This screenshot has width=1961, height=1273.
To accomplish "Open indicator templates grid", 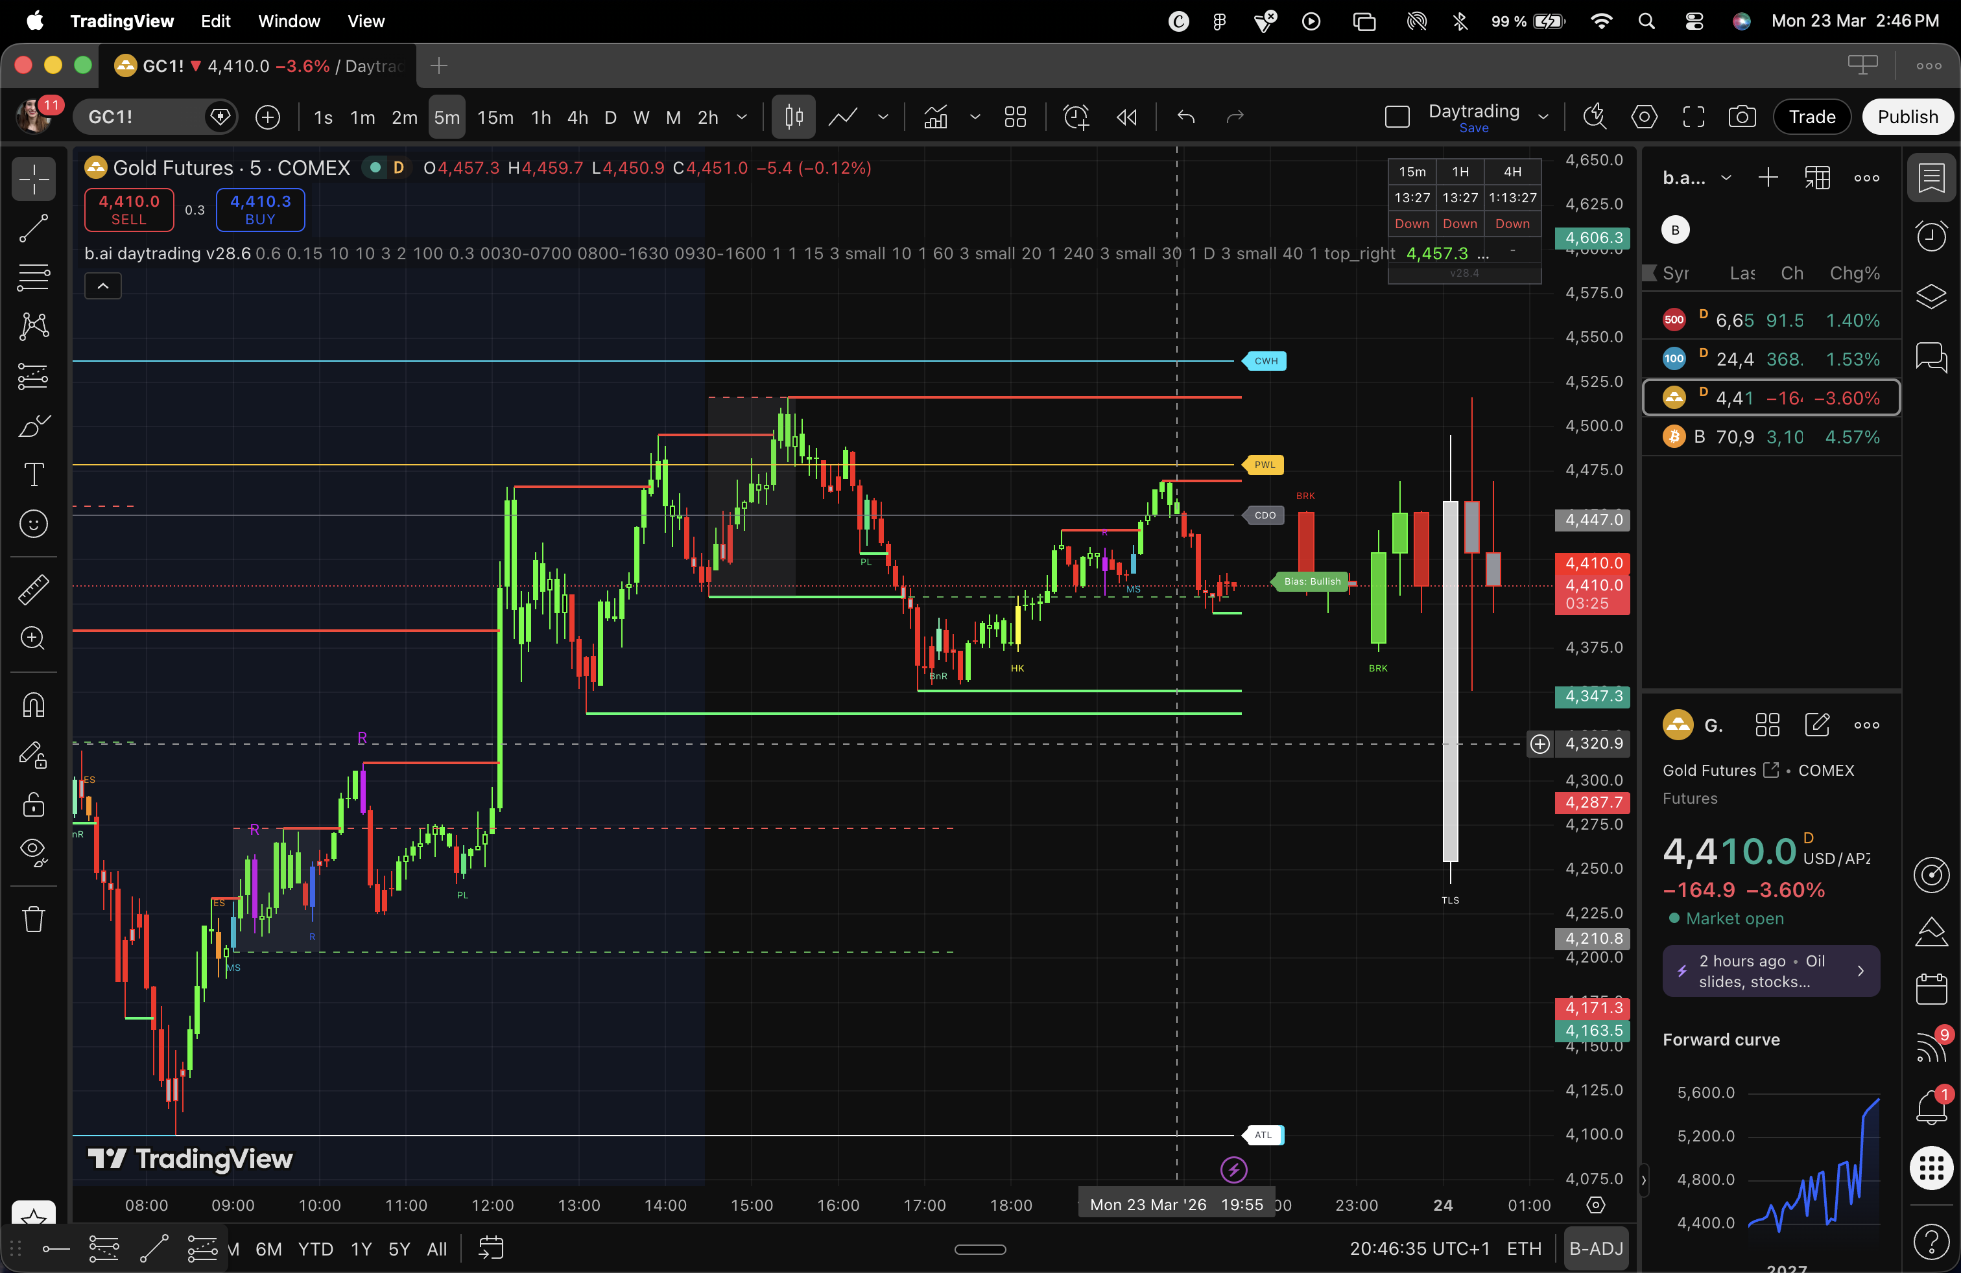I will [x=1015, y=117].
